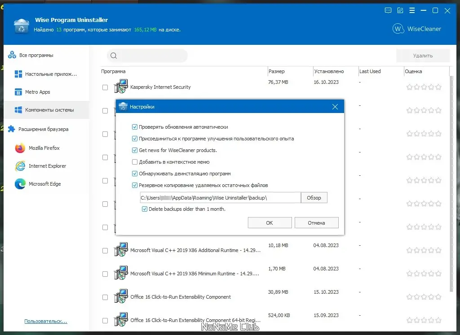Image resolution: width=460 pixels, height=335 pixels.
Task: Click the browser extensions puzzle icon
Action: point(11,129)
